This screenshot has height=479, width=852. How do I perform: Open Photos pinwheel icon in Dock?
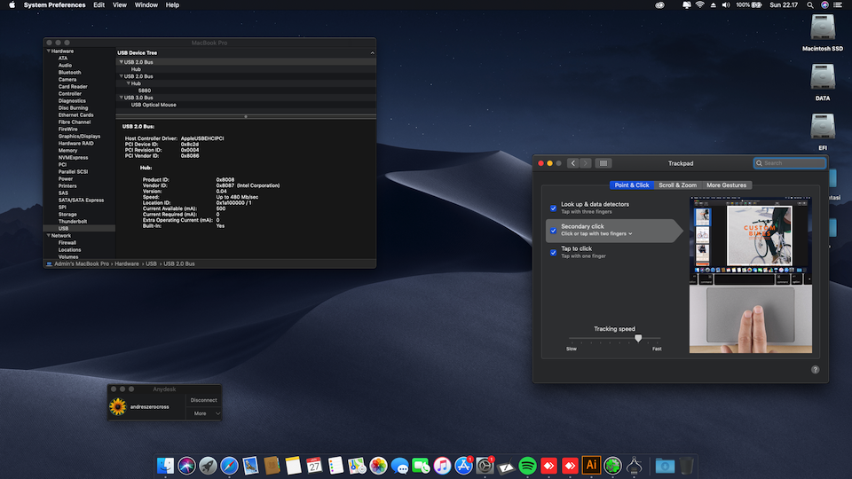coord(378,466)
